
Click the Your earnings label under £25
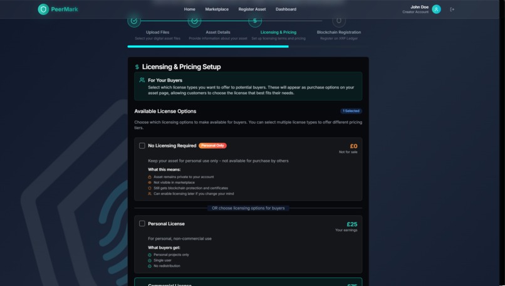346,230
